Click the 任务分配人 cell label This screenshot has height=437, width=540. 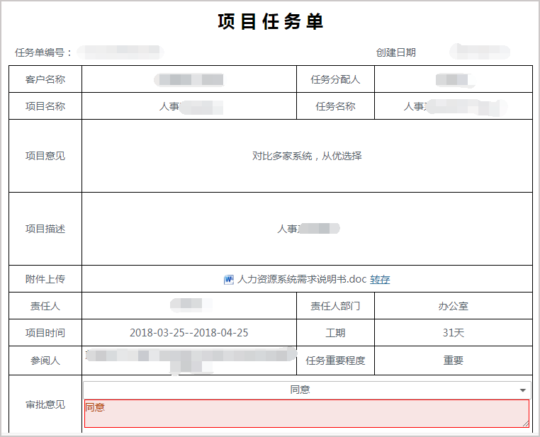[x=335, y=79]
